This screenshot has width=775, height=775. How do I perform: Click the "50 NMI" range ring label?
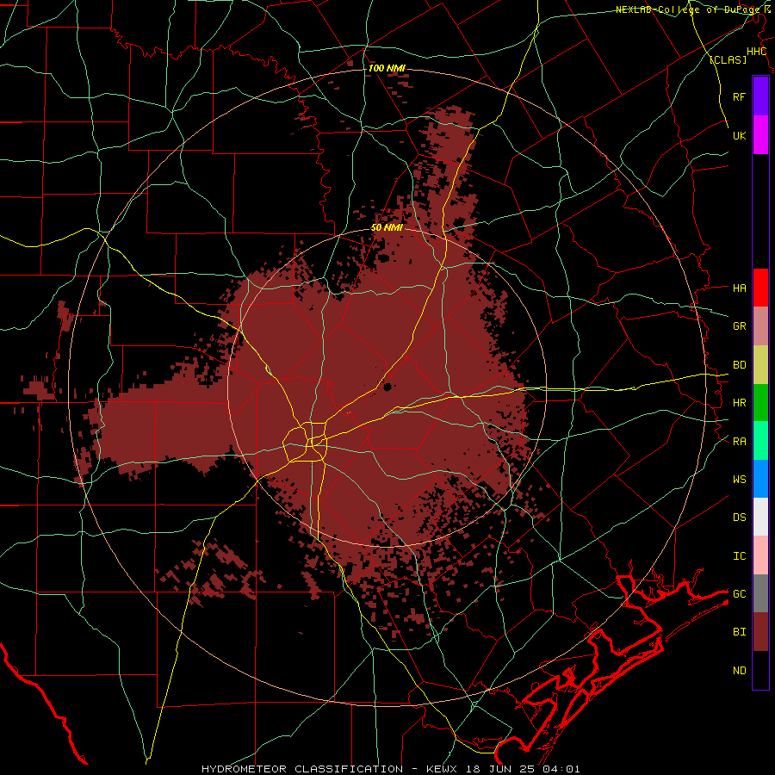(x=387, y=228)
